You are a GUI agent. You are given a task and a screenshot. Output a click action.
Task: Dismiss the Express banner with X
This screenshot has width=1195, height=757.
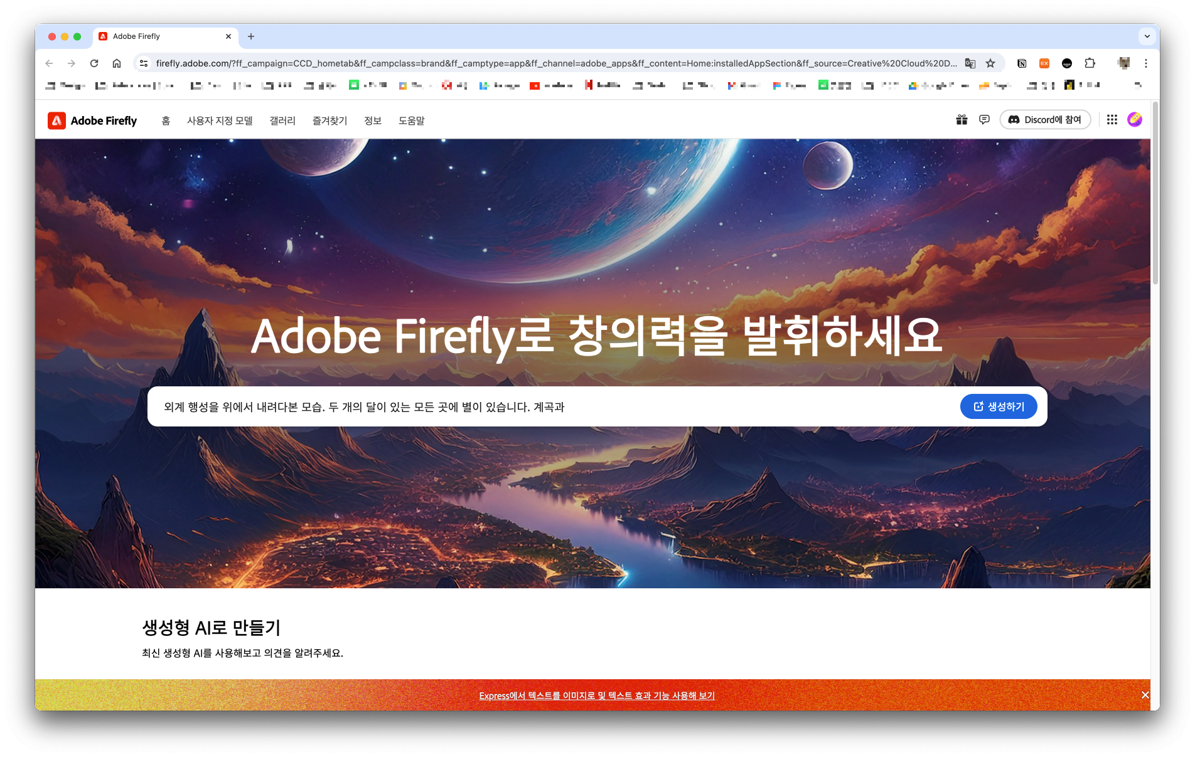(x=1145, y=695)
